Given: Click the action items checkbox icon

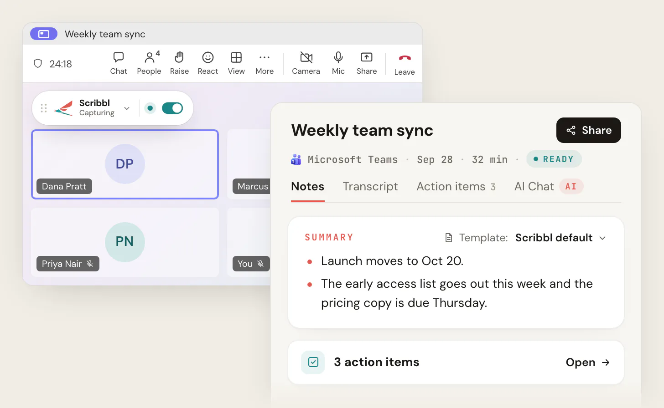Looking at the screenshot, I should [313, 362].
